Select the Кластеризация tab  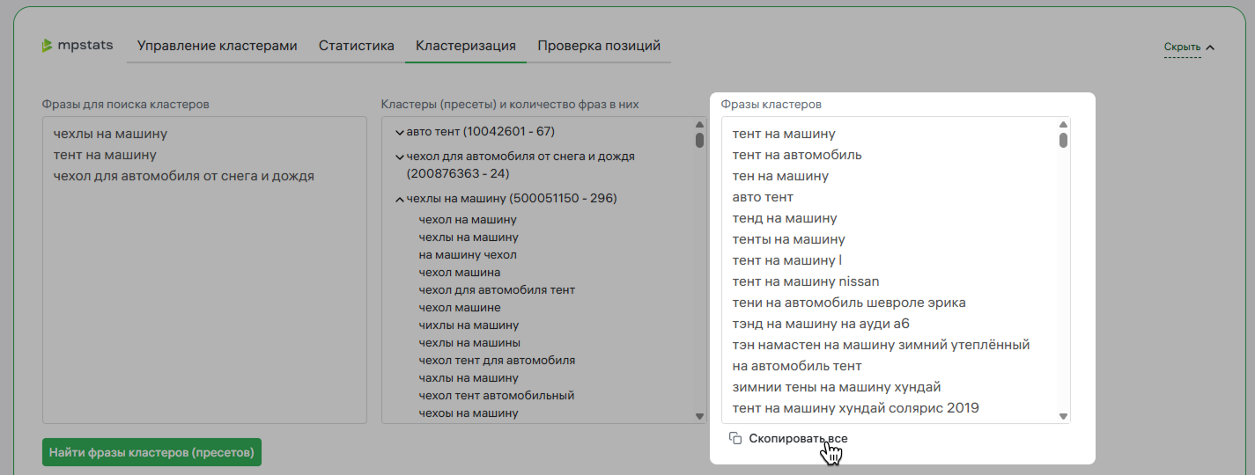(x=465, y=46)
